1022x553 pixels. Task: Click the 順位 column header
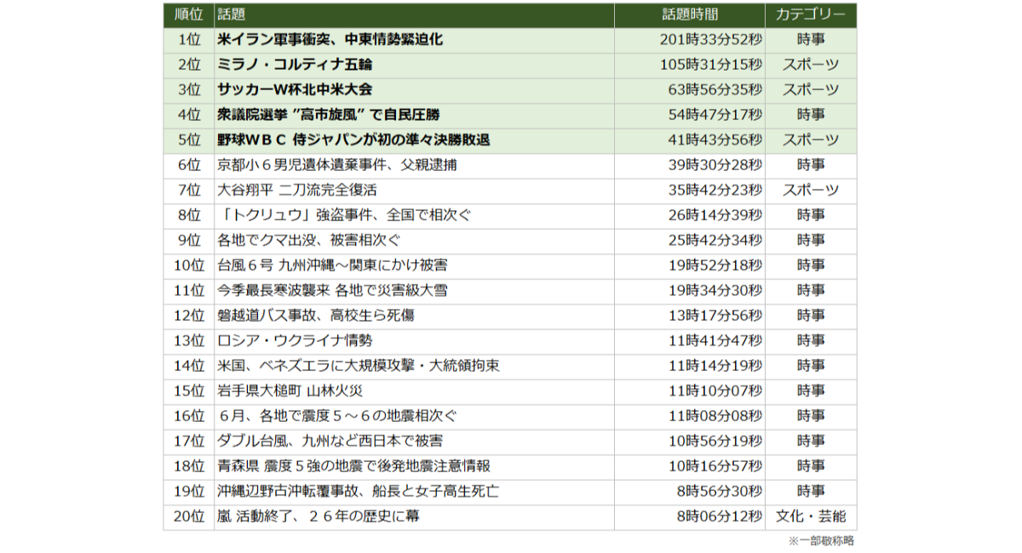[x=187, y=14]
